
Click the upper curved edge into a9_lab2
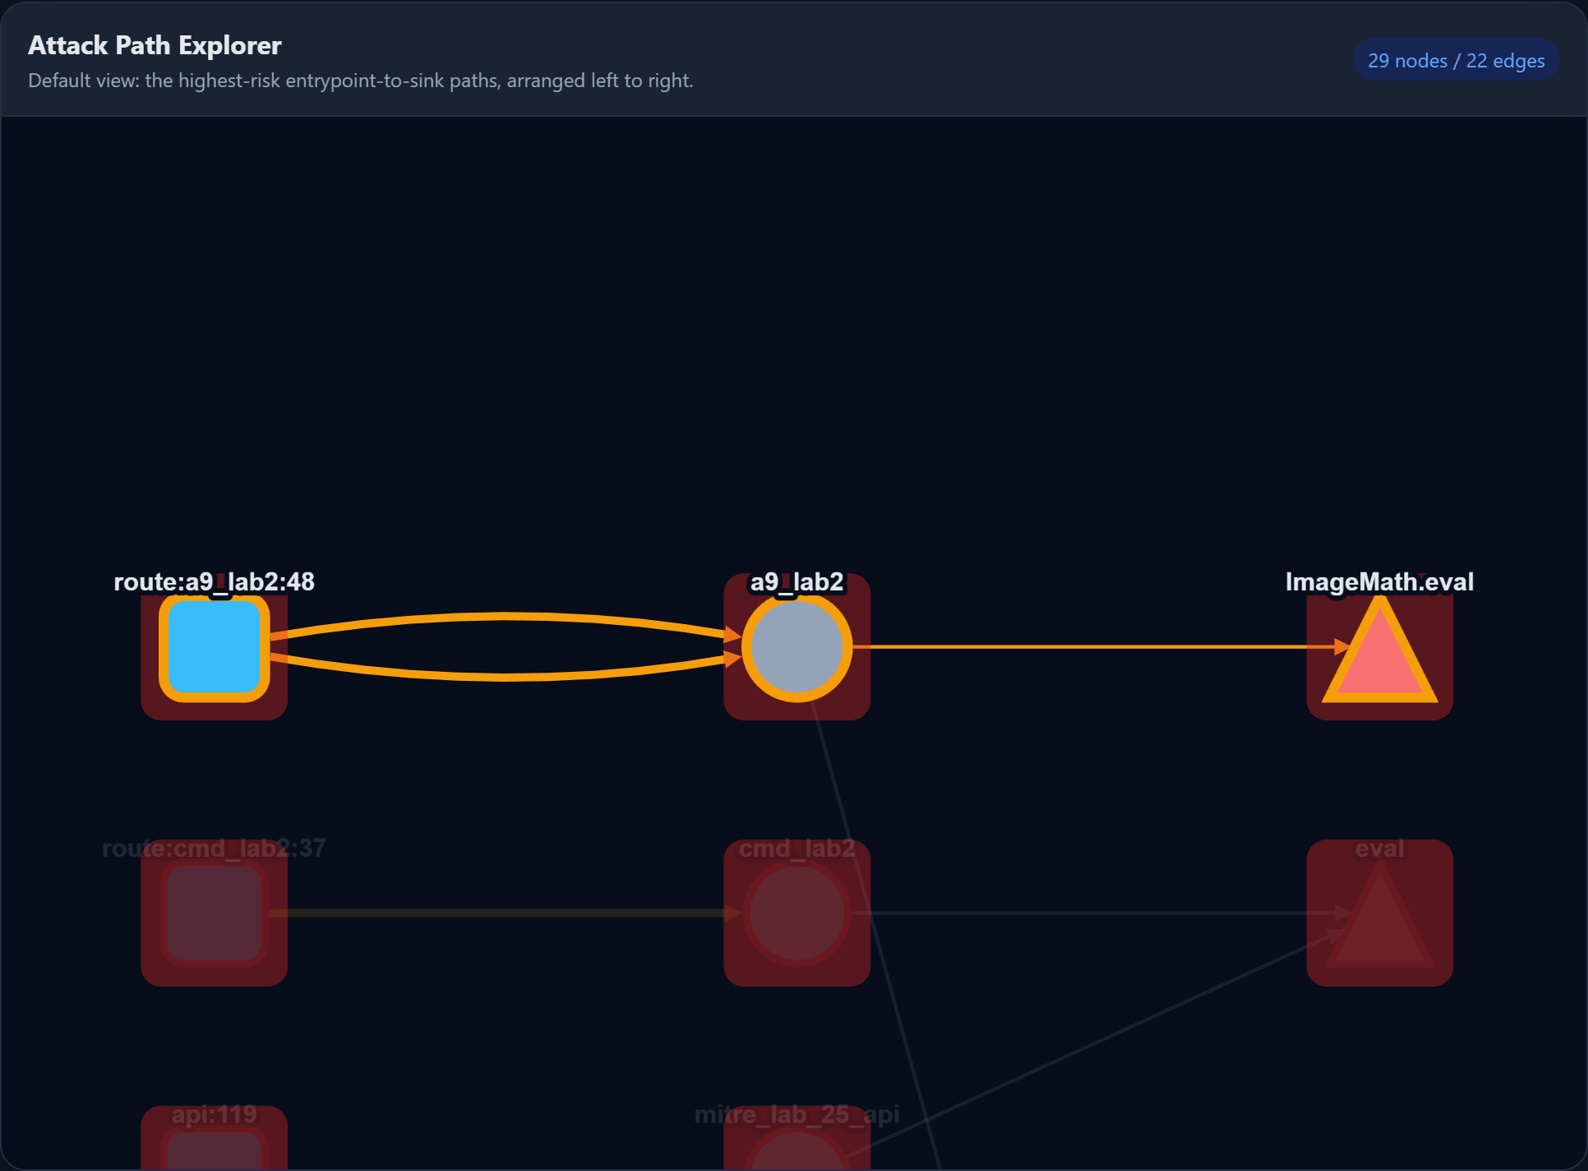505,616
